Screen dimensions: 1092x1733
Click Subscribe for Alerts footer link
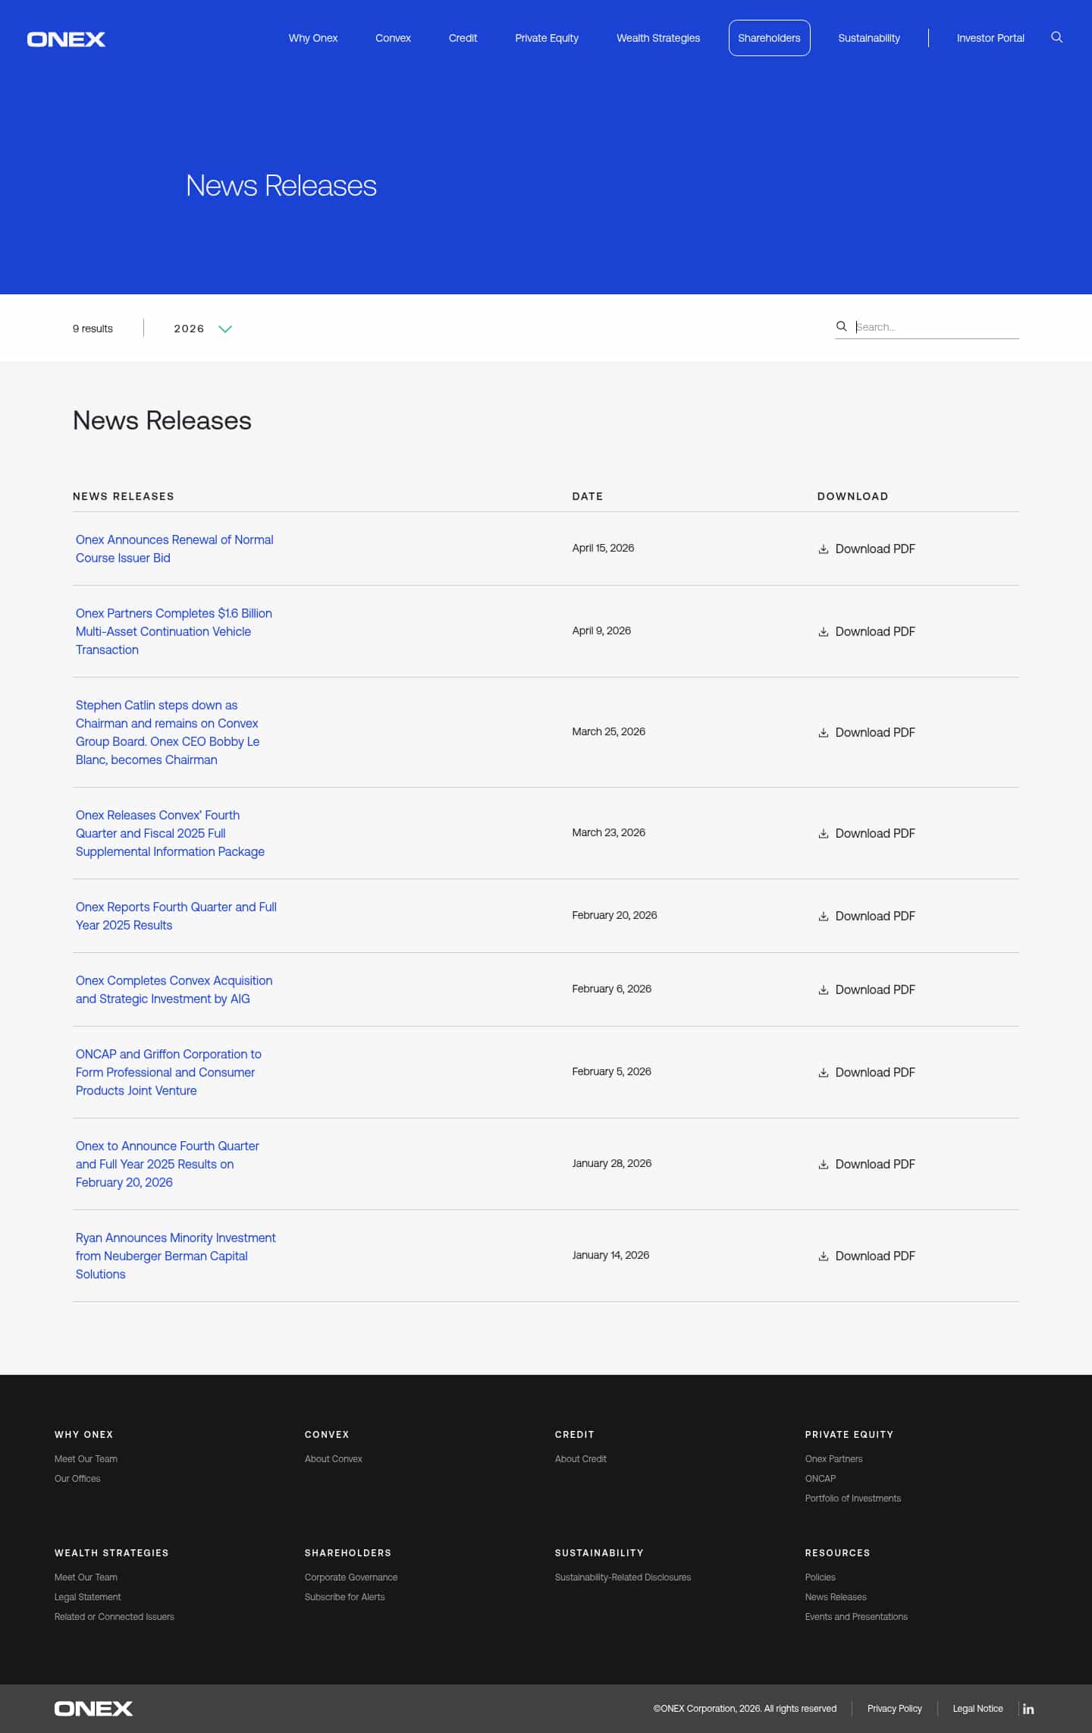345,1597
